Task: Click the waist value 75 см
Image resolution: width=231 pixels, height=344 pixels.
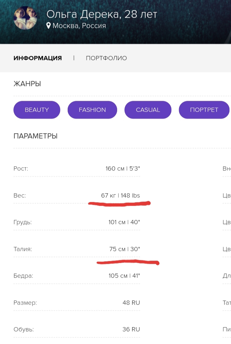Action: click(117, 249)
